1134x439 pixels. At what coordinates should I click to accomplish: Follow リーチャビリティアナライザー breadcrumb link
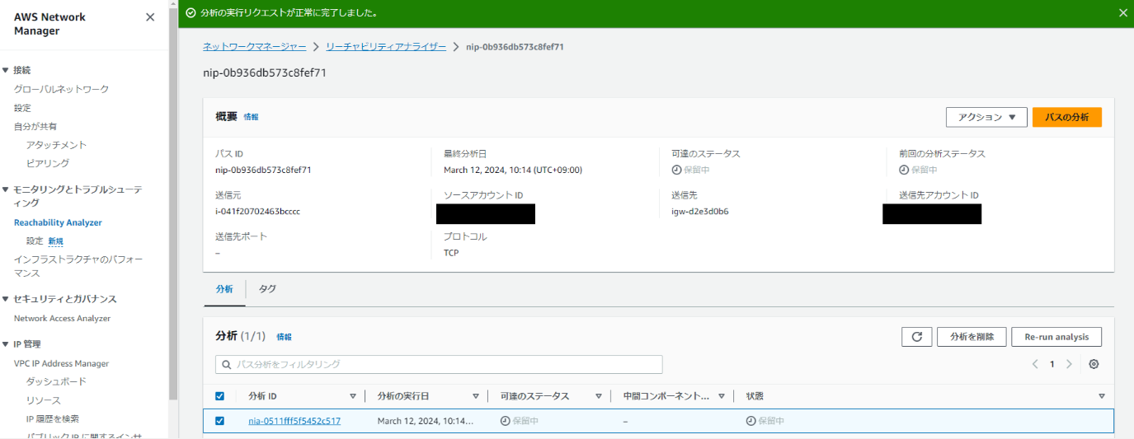(x=386, y=47)
